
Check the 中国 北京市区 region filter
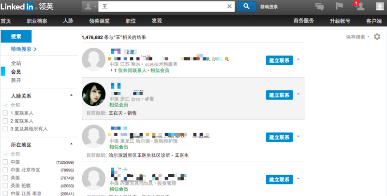point(5,169)
